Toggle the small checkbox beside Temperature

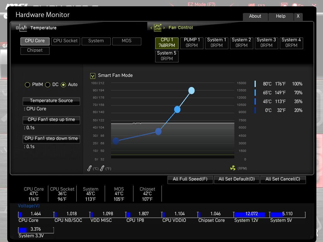point(17,28)
